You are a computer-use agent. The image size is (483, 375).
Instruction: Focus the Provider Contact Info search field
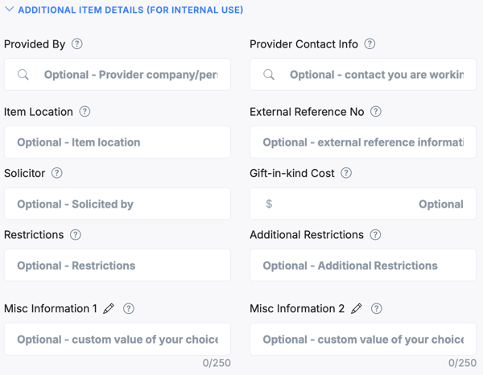point(363,75)
